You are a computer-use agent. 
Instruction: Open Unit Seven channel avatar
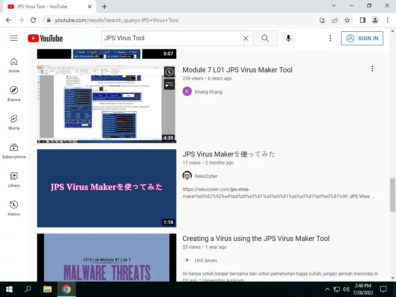point(187,260)
